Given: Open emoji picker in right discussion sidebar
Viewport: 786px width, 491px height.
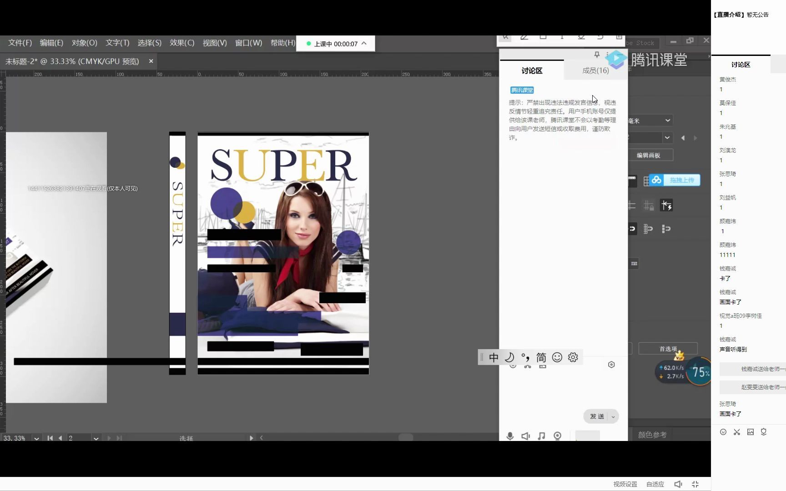Looking at the screenshot, I should coord(723,432).
